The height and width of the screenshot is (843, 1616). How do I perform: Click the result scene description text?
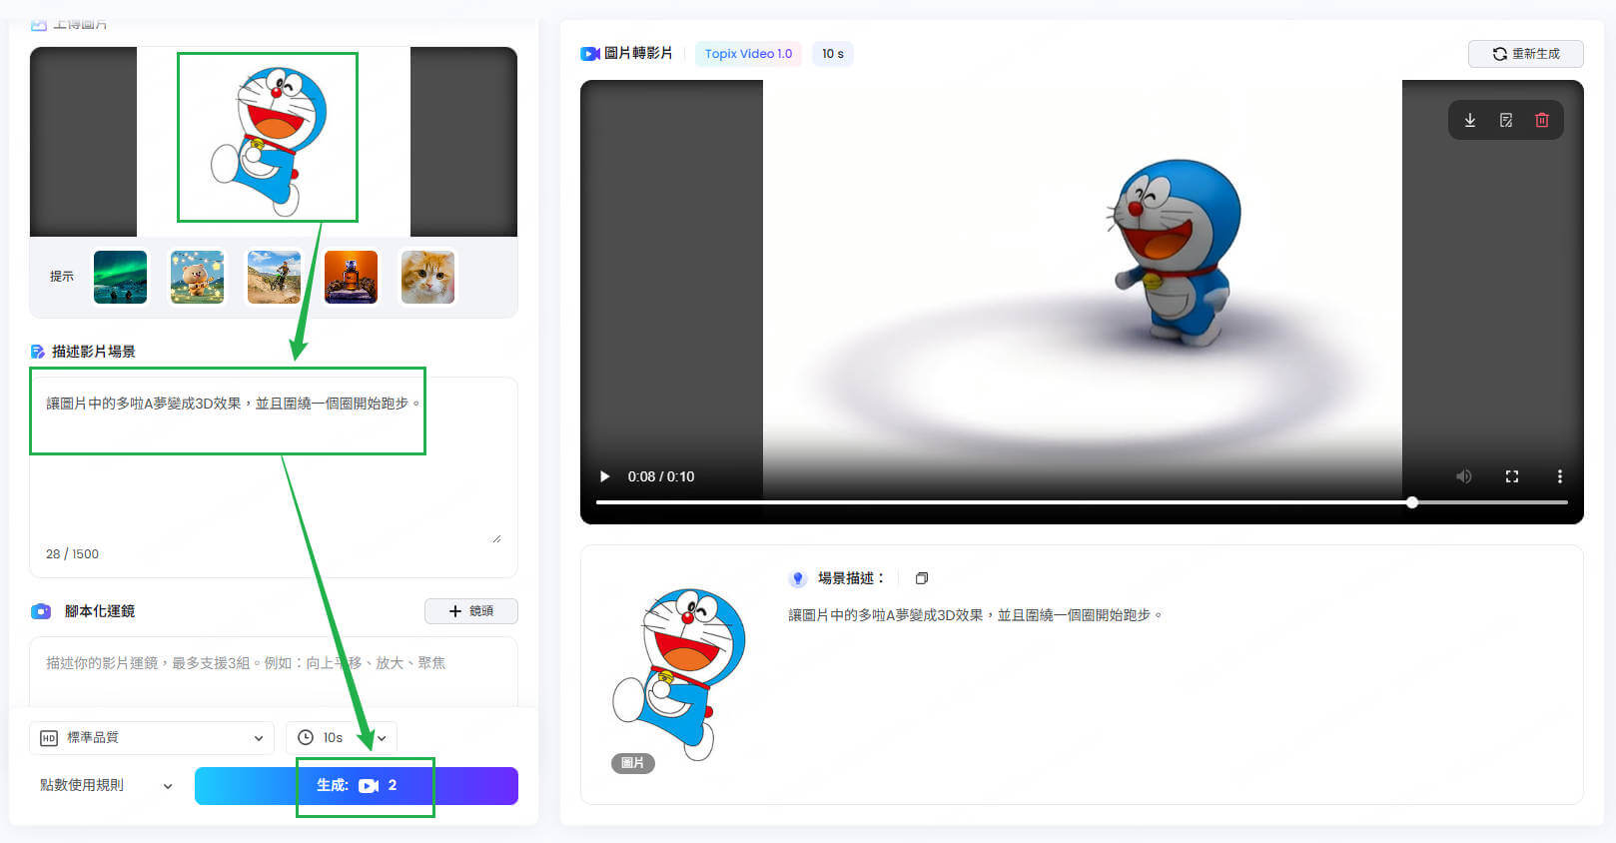(x=976, y=615)
